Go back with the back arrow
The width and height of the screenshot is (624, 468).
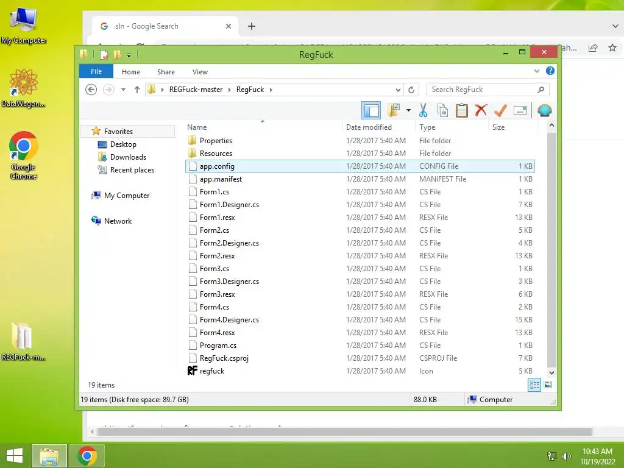(x=91, y=90)
